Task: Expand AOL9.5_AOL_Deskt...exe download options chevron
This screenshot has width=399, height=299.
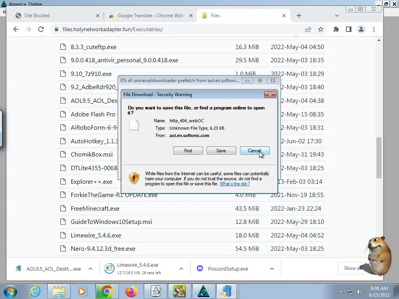Action: coord(90,269)
